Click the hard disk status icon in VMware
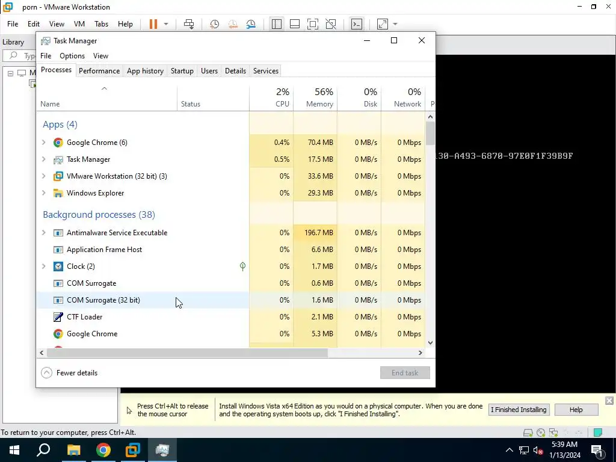 click(528, 433)
